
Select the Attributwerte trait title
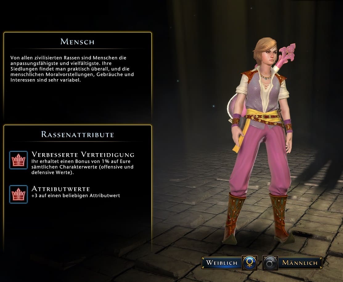click(x=61, y=189)
